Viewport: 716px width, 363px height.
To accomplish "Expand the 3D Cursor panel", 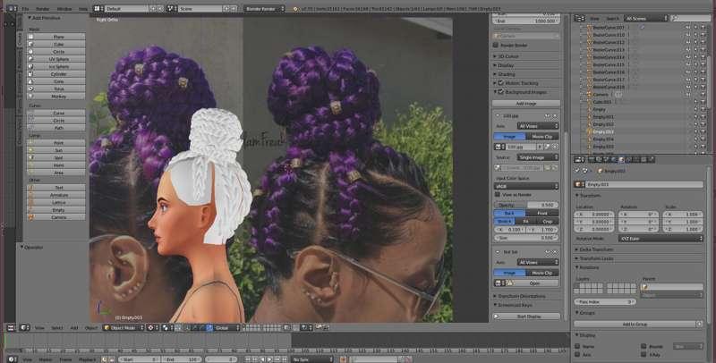I will (x=508, y=56).
